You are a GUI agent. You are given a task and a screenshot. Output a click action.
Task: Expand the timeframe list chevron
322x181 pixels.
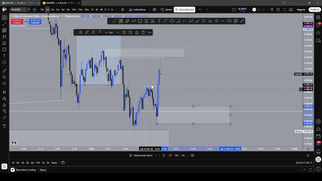coord(116,10)
